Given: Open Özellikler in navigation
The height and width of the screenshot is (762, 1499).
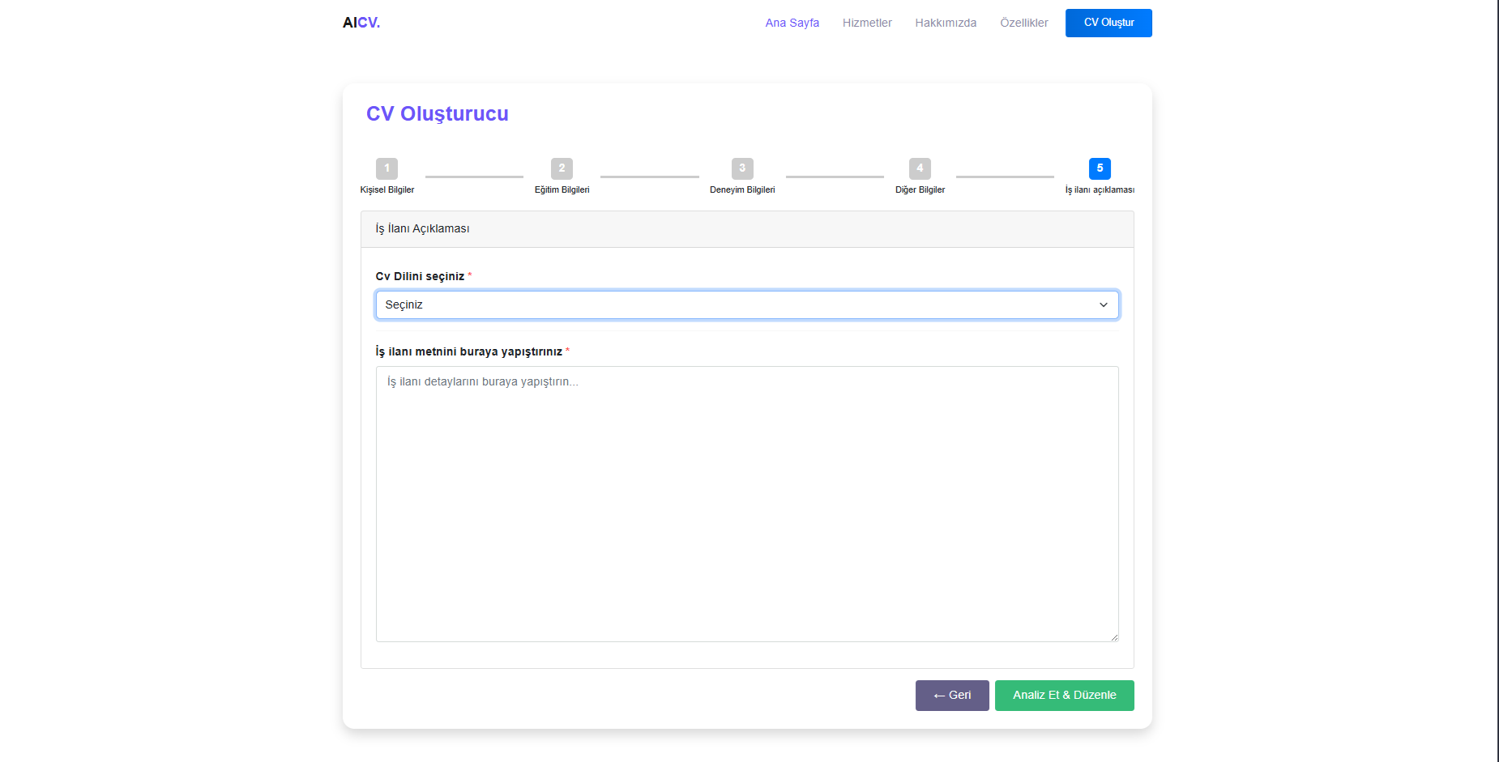Looking at the screenshot, I should [x=1023, y=23].
